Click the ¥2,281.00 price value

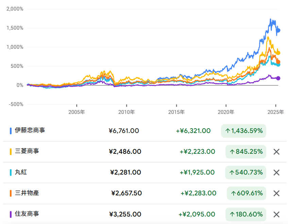125,173
